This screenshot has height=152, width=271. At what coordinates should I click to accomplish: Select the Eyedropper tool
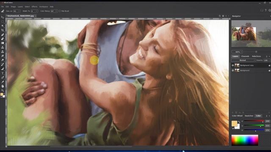tap(3, 82)
